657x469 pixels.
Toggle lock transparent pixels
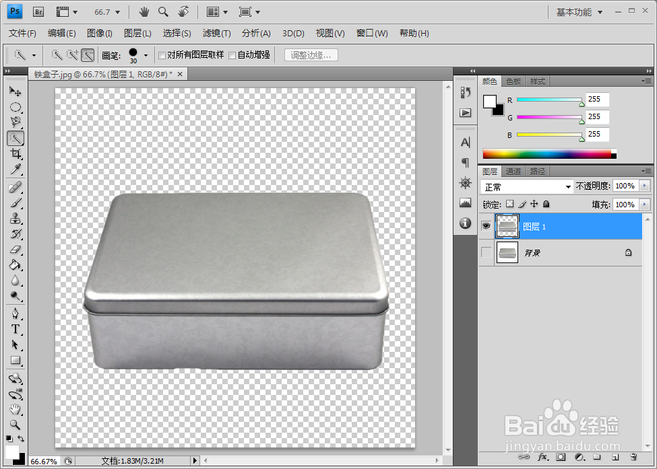point(509,204)
